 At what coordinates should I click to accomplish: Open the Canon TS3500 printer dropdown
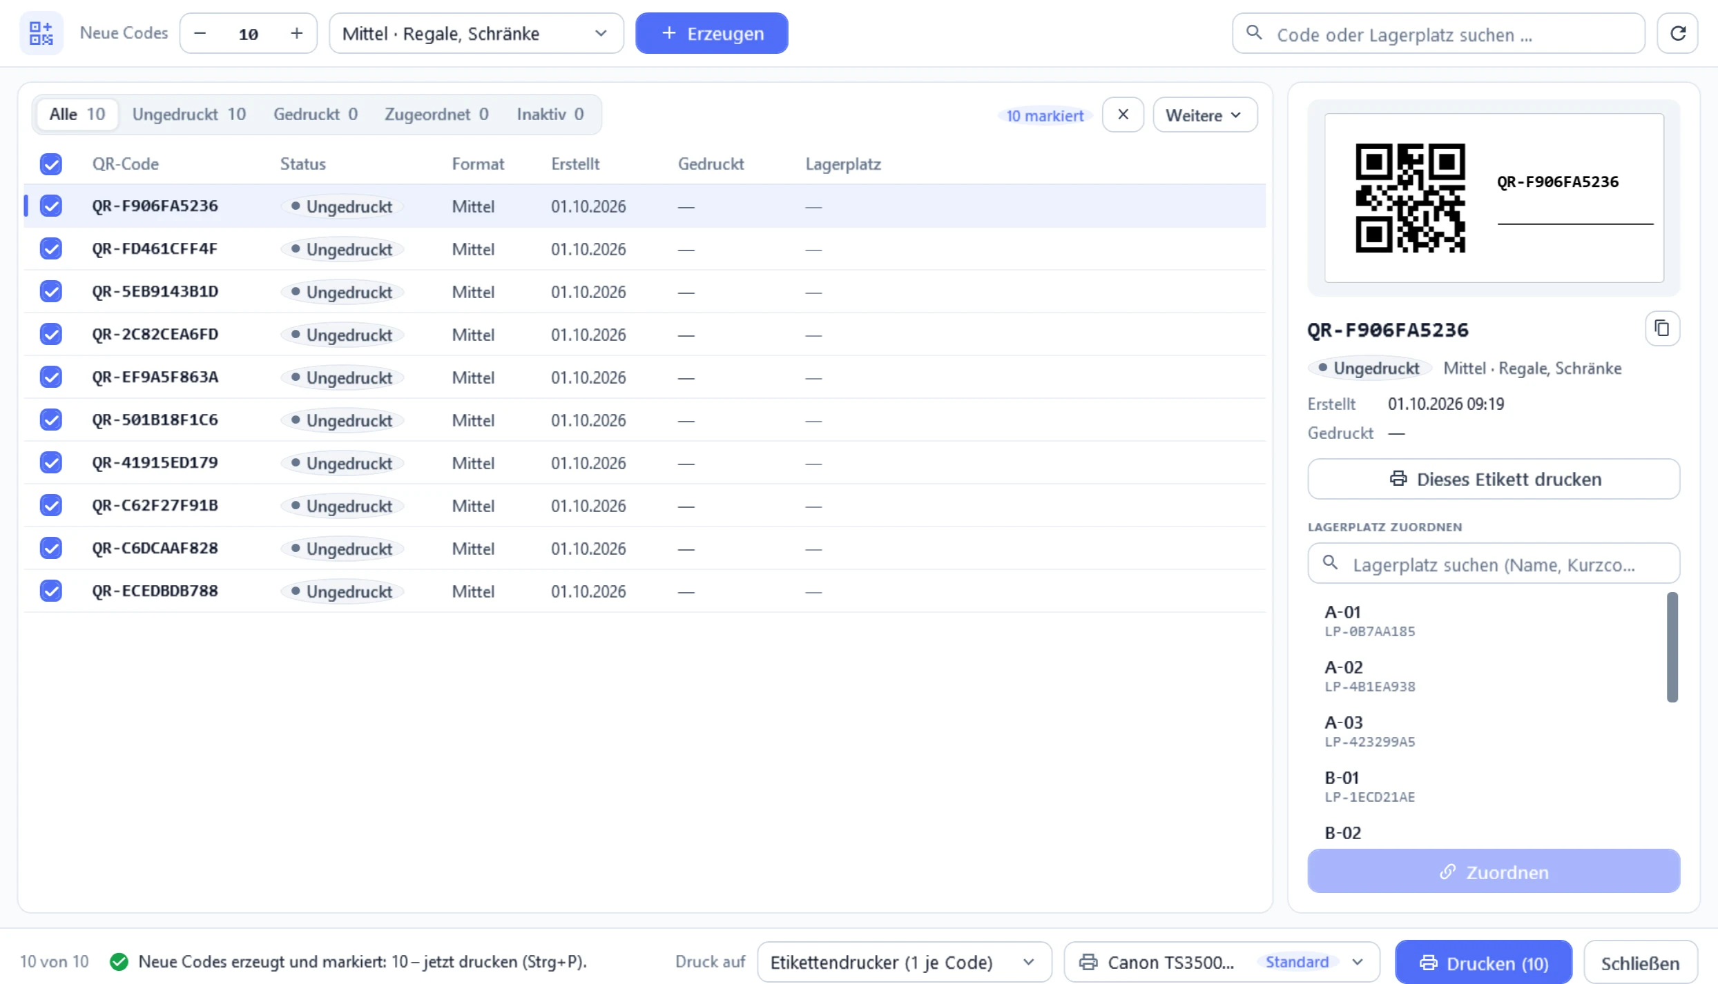tap(1222, 962)
